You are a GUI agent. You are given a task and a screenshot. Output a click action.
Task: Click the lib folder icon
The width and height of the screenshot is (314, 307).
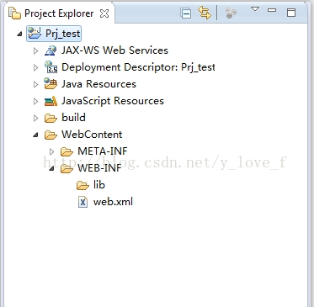(82, 186)
